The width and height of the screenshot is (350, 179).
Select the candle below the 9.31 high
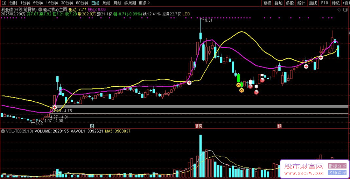click(201, 36)
